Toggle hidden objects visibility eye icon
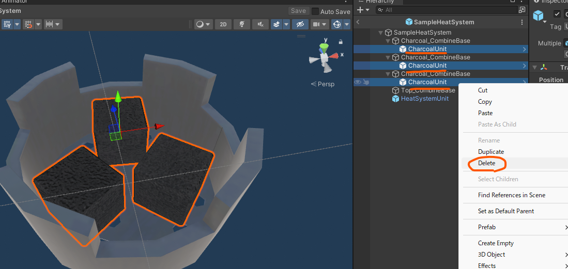The height and width of the screenshot is (269, 568). point(300,24)
